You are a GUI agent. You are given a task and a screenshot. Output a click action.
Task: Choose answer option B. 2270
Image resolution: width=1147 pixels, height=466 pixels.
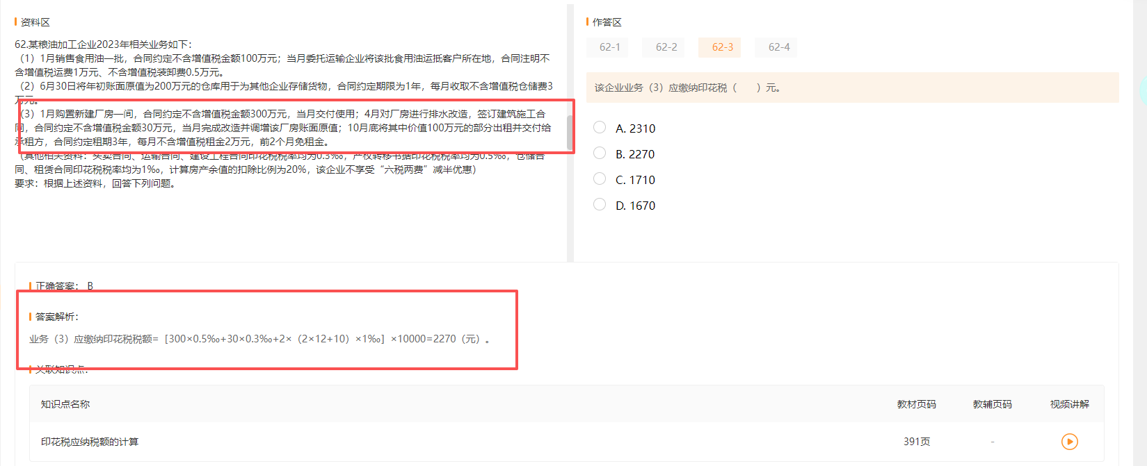600,153
